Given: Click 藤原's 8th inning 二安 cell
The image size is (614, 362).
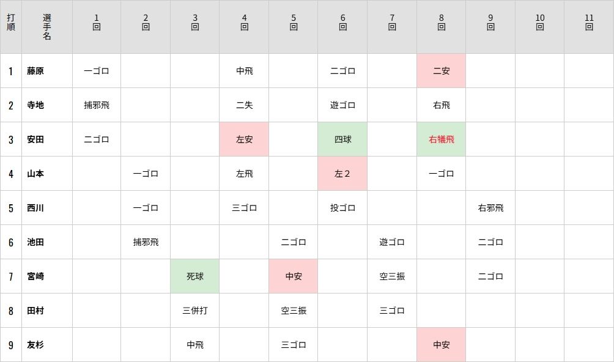Looking at the screenshot, I should coord(441,71).
